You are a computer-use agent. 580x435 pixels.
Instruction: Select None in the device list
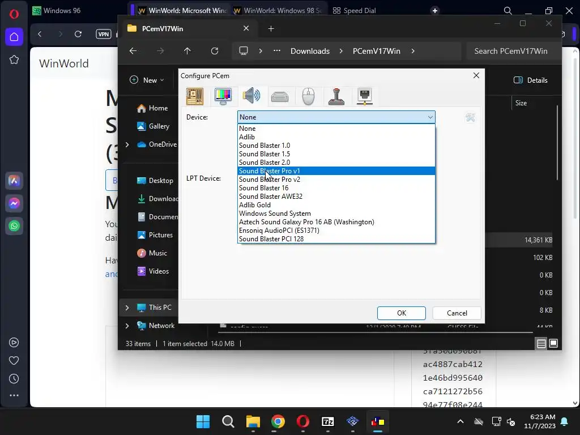tap(336, 129)
